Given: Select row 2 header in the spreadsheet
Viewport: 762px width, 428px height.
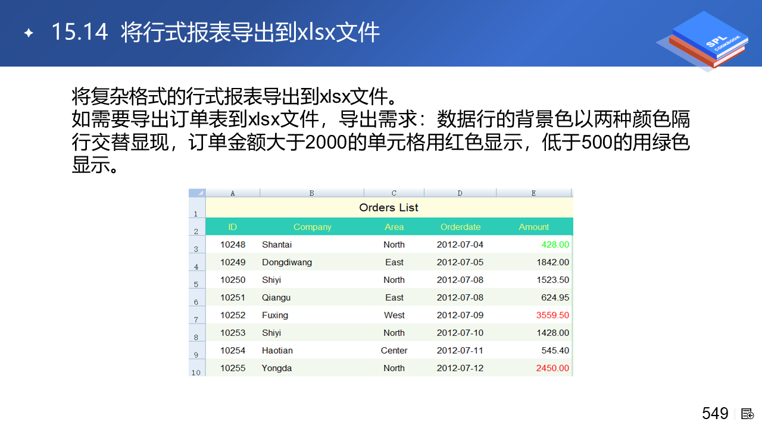Looking at the screenshot, I should pyautogui.click(x=197, y=226).
